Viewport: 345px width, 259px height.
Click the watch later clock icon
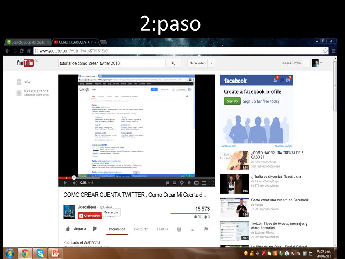pyautogui.click(x=189, y=183)
